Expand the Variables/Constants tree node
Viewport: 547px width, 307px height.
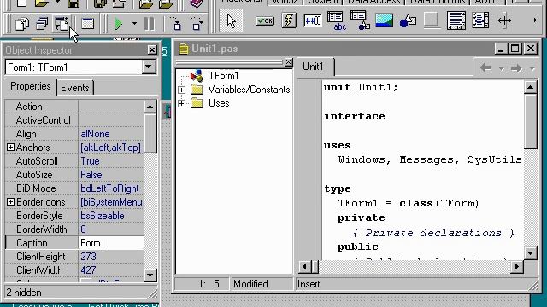(181, 90)
